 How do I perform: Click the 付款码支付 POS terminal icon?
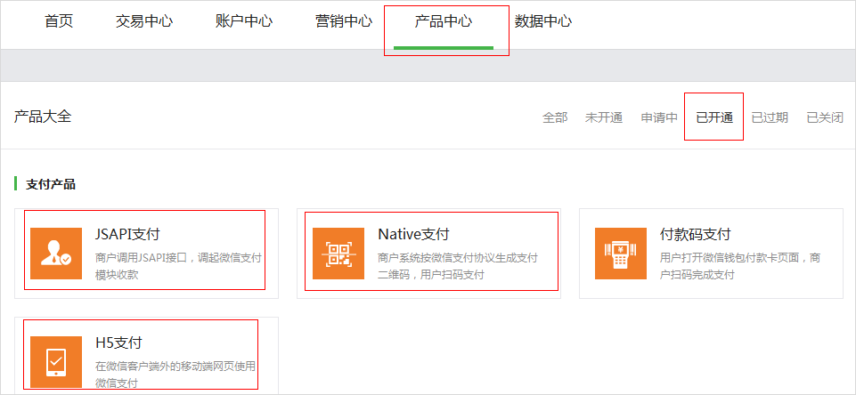point(621,254)
